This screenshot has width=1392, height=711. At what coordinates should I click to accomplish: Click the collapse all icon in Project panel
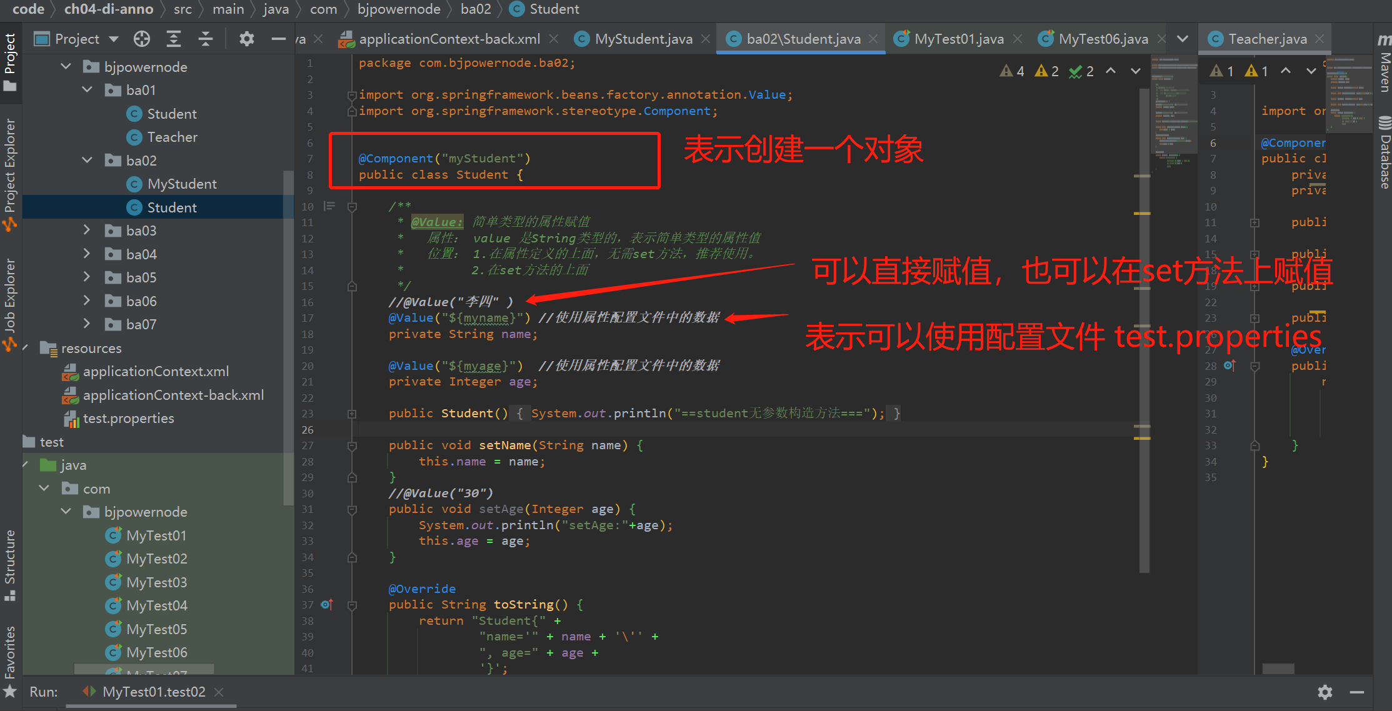[206, 39]
